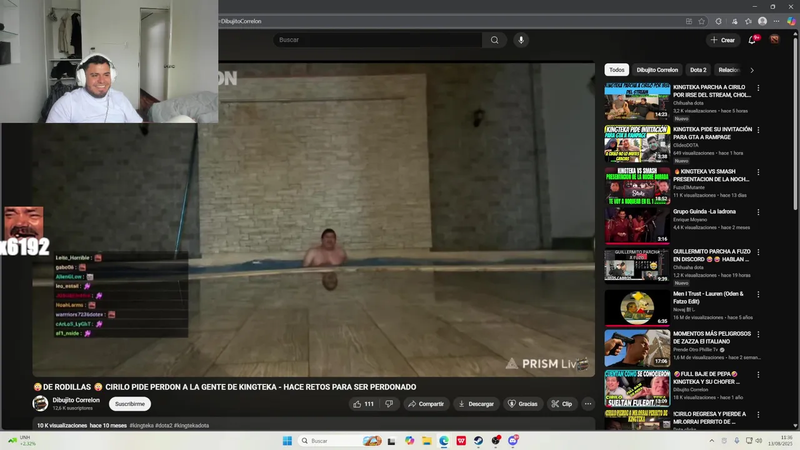
Task: Open Task View in taskbar
Action: click(391, 441)
